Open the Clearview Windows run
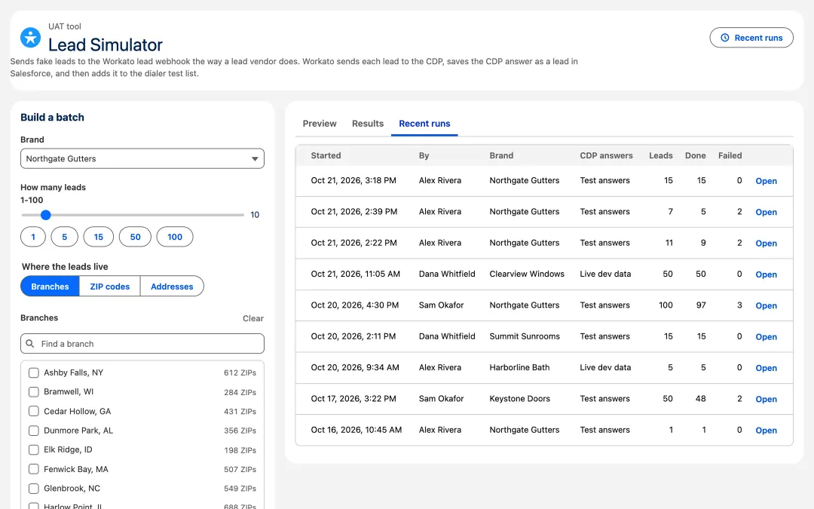 tap(766, 274)
